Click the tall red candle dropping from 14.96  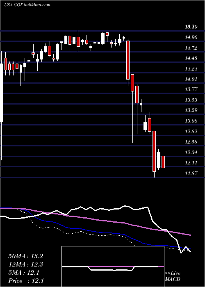(128, 60)
